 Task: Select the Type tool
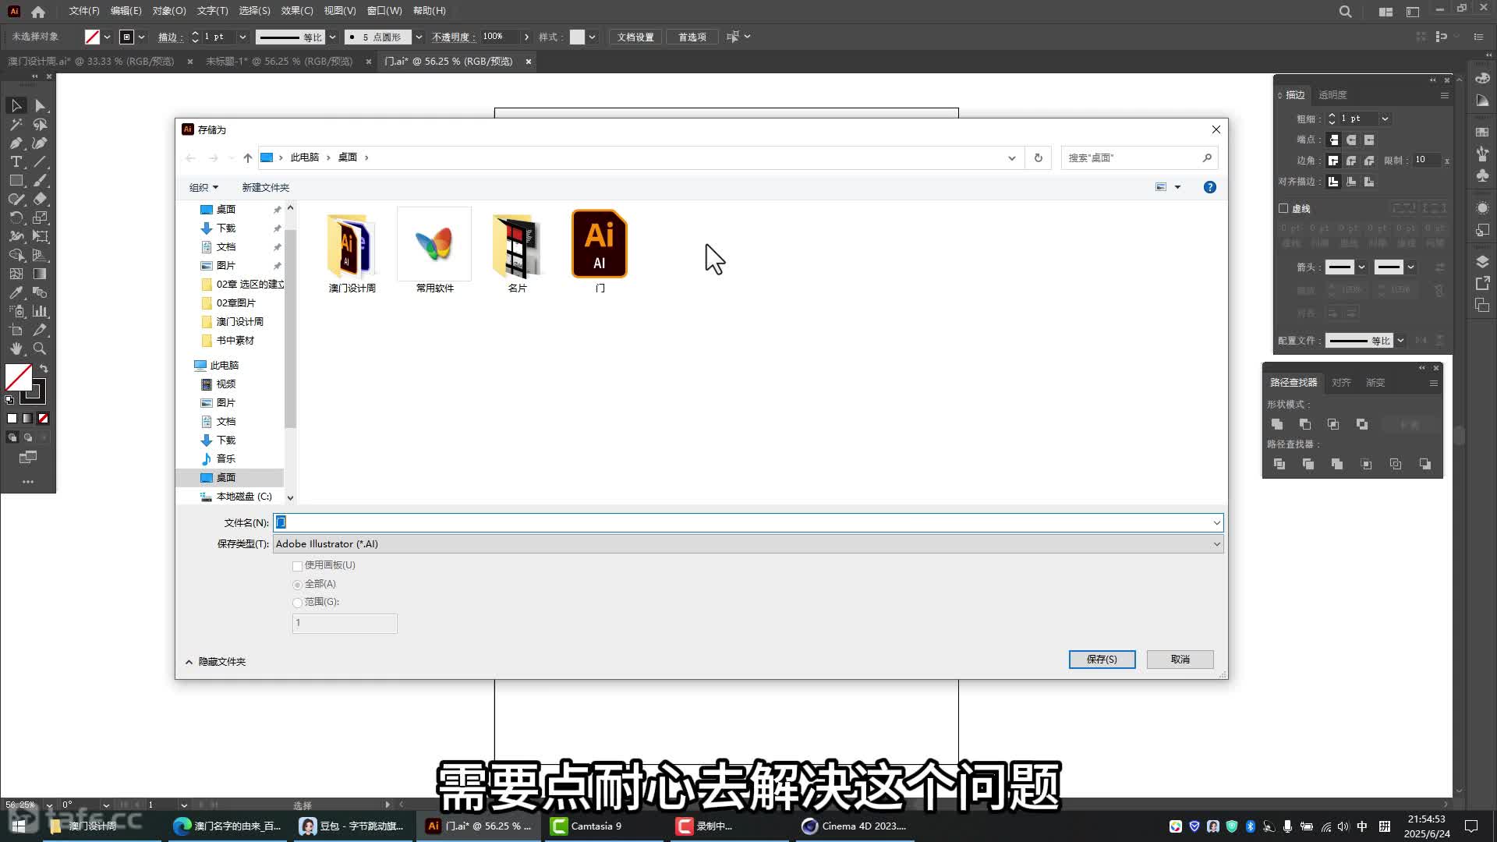click(16, 161)
